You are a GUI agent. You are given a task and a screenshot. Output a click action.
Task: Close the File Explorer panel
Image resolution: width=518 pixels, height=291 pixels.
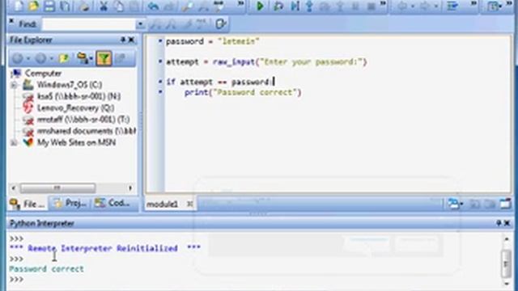[x=131, y=40]
